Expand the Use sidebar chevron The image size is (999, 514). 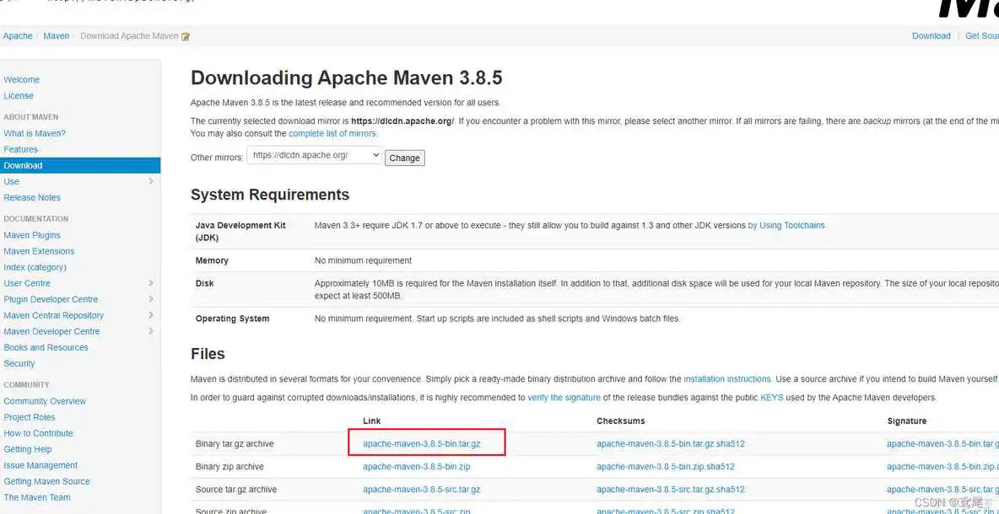(151, 181)
